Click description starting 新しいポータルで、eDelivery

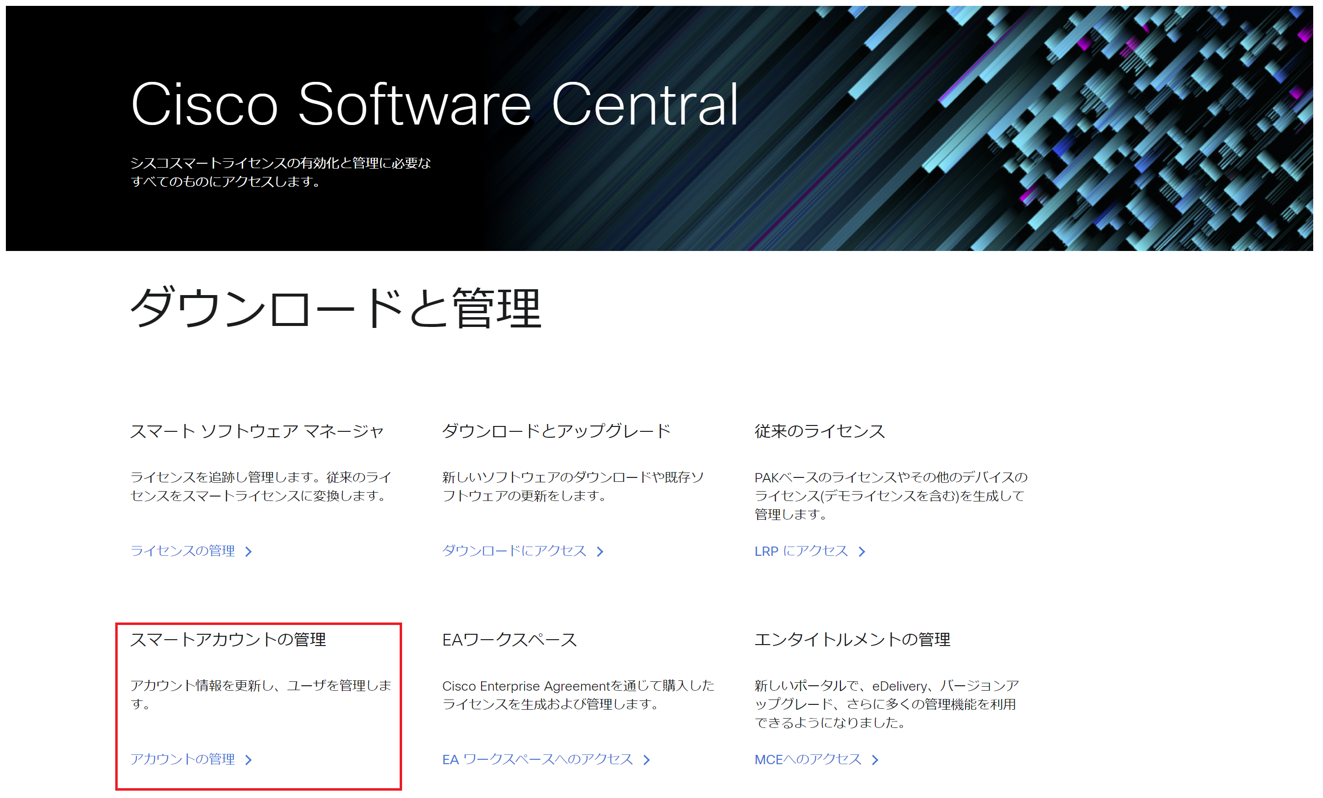click(887, 703)
